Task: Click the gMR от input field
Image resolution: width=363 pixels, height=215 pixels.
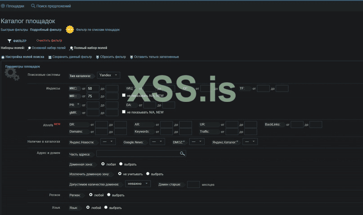Action: click(x=93, y=113)
